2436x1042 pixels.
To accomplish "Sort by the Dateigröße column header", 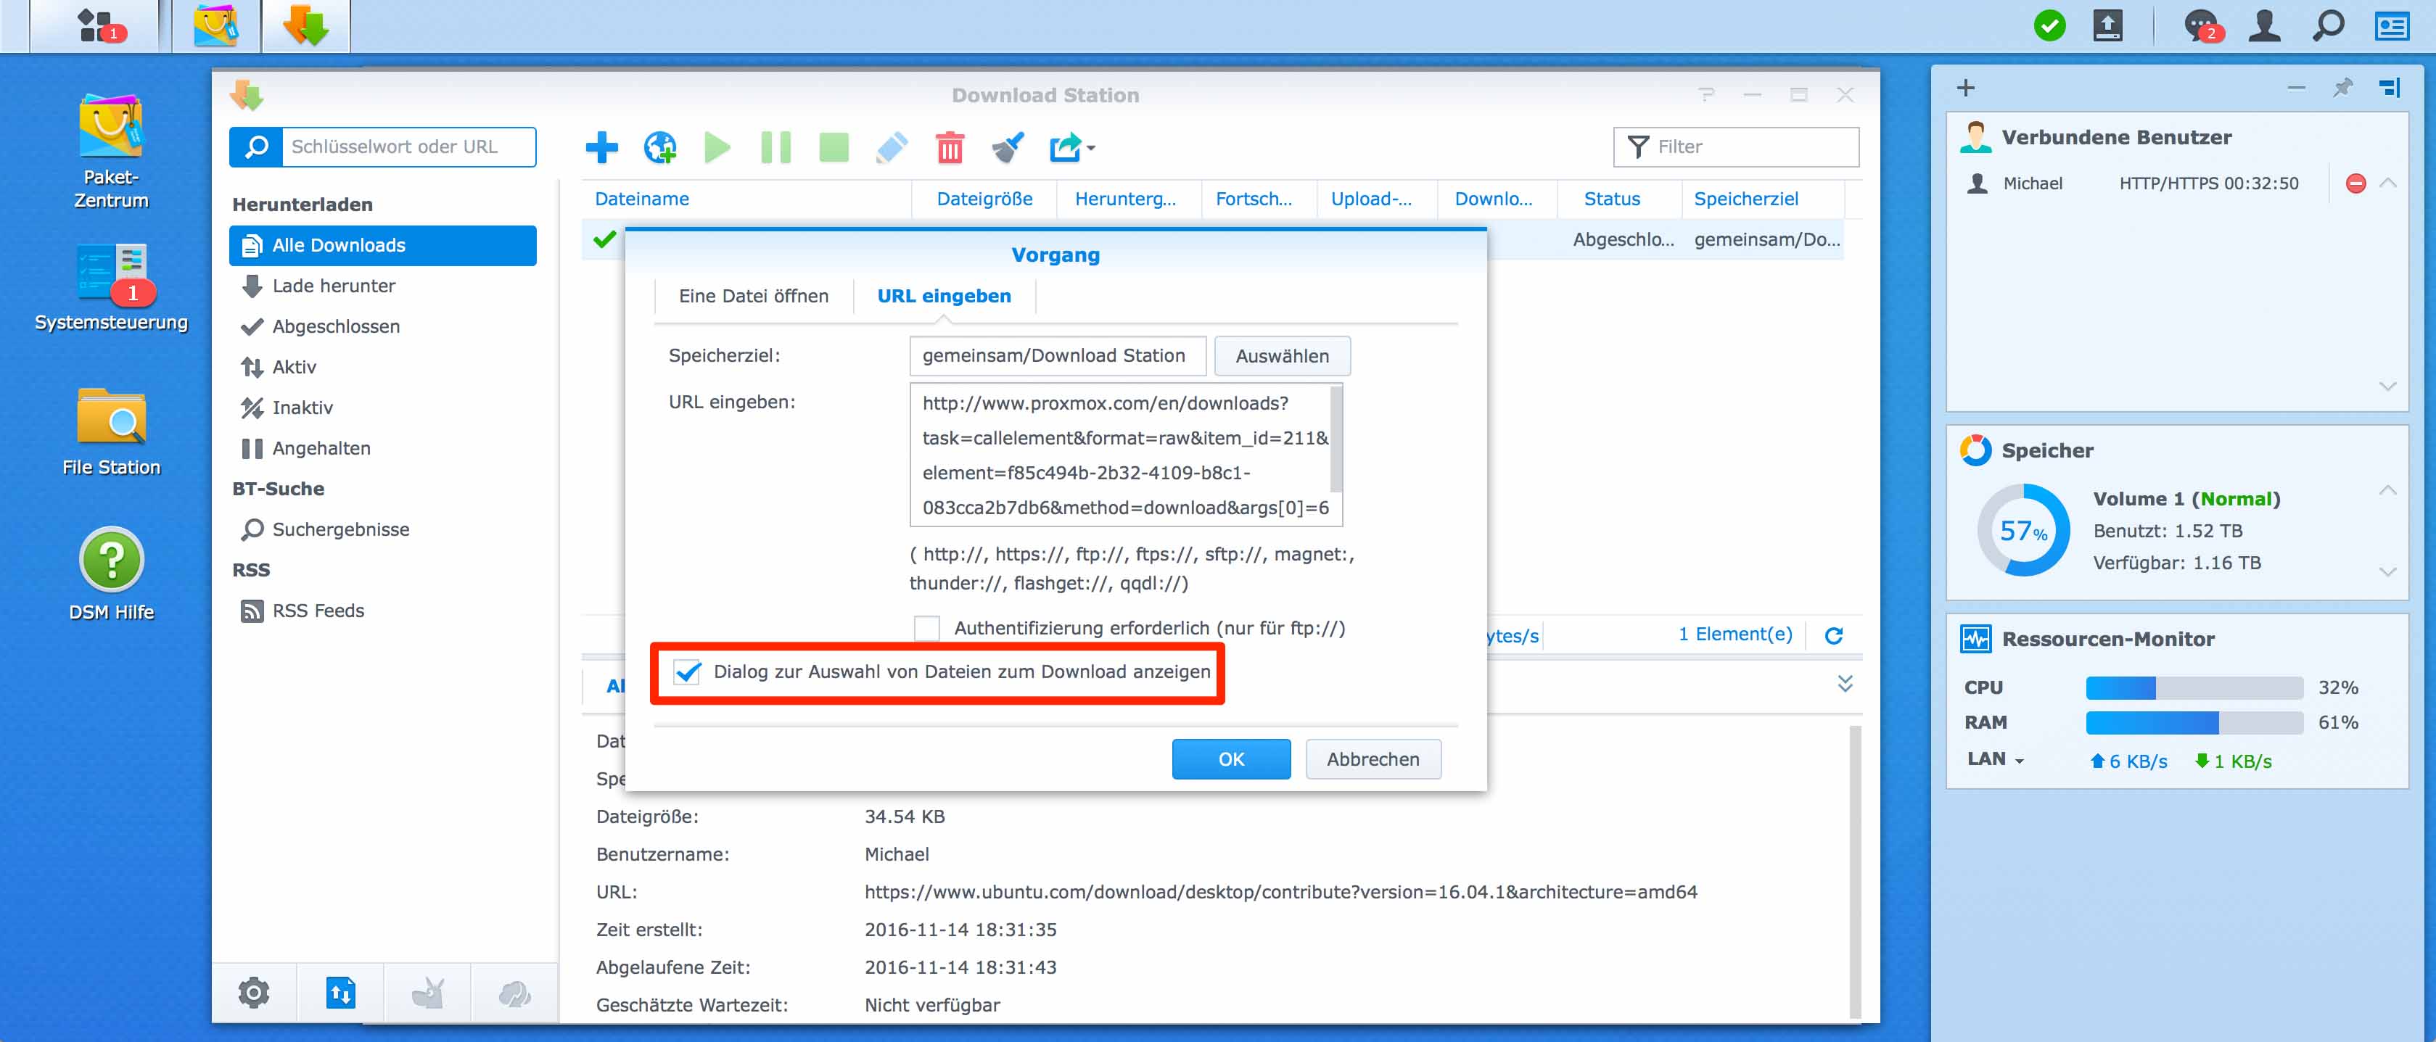I will [984, 199].
